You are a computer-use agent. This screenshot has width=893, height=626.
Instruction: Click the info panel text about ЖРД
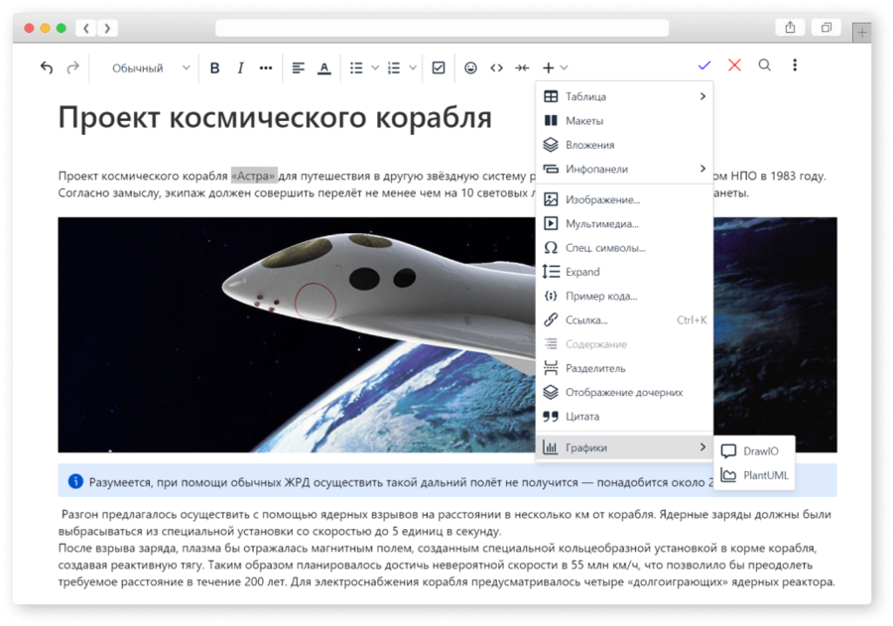click(x=401, y=482)
